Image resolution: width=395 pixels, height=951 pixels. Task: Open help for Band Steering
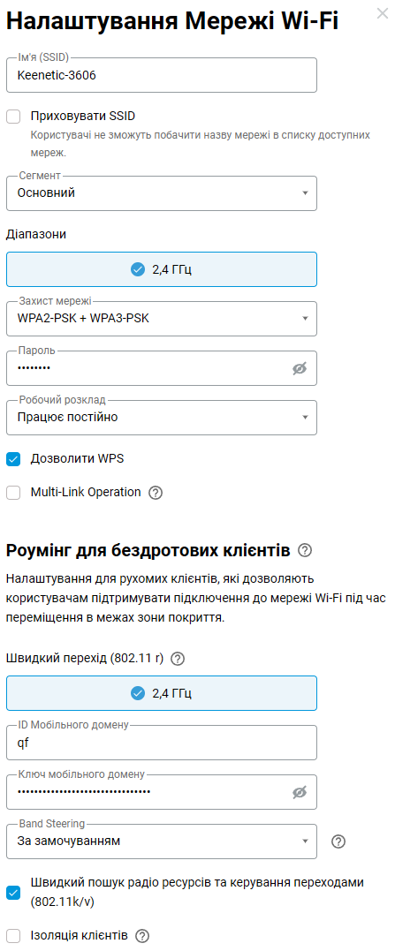(x=339, y=842)
